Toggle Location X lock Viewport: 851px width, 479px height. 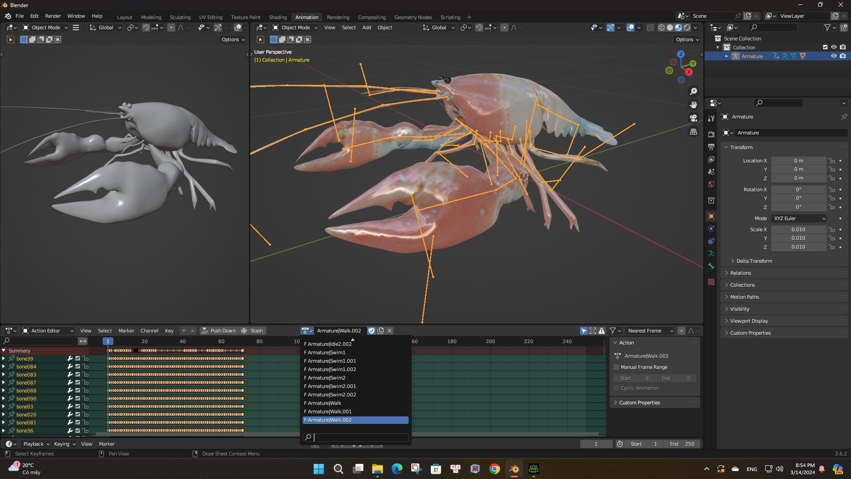pos(832,161)
